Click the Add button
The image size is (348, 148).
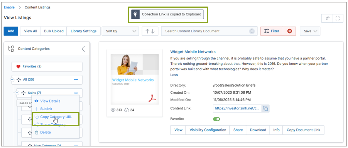click(x=11, y=31)
